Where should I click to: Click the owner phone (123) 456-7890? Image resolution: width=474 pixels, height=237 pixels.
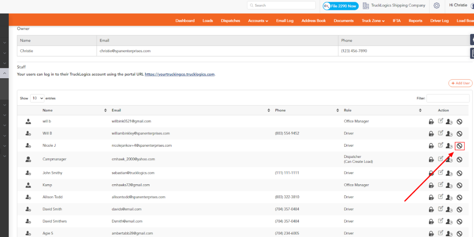354,51
